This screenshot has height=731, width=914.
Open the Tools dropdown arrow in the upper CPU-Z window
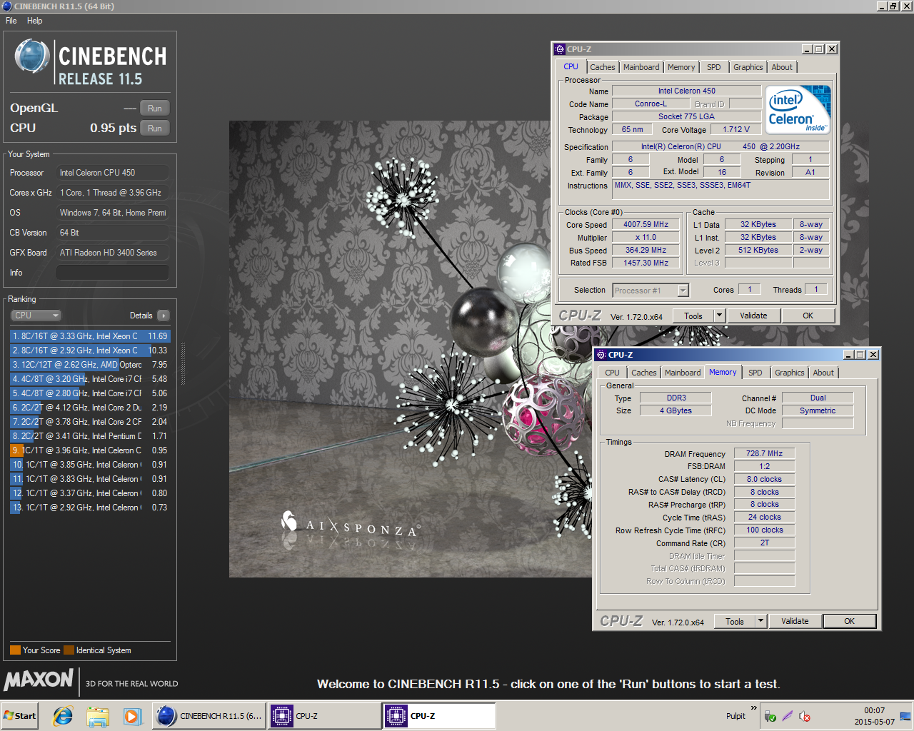pos(719,316)
